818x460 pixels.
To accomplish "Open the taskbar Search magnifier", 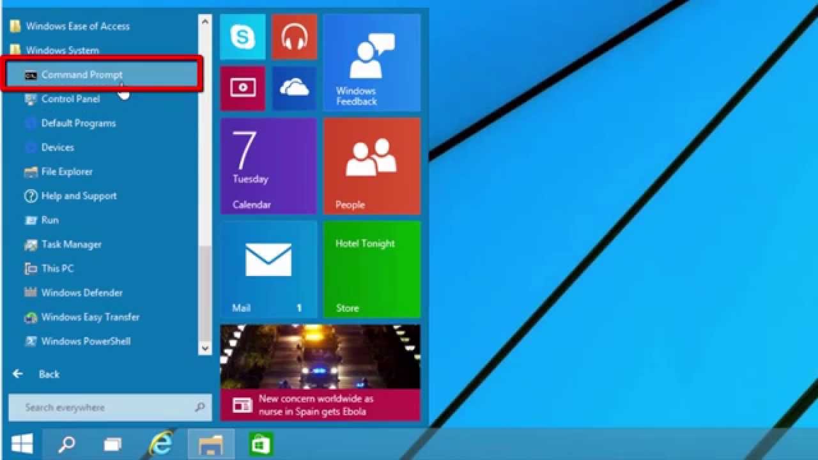I will coord(66,444).
